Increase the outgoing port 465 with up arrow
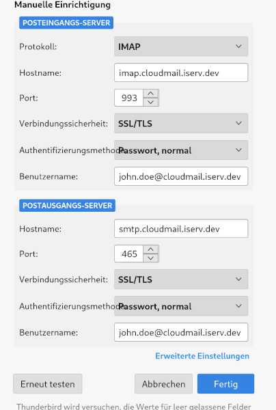This screenshot has height=410, width=276. click(x=150, y=249)
